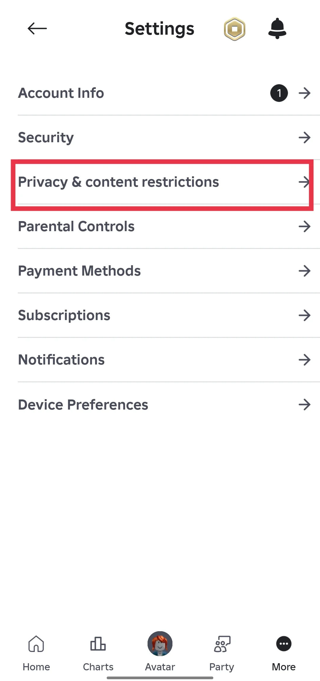Open the Charts bar icon
This screenshot has height=681, width=320.
[98, 644]
